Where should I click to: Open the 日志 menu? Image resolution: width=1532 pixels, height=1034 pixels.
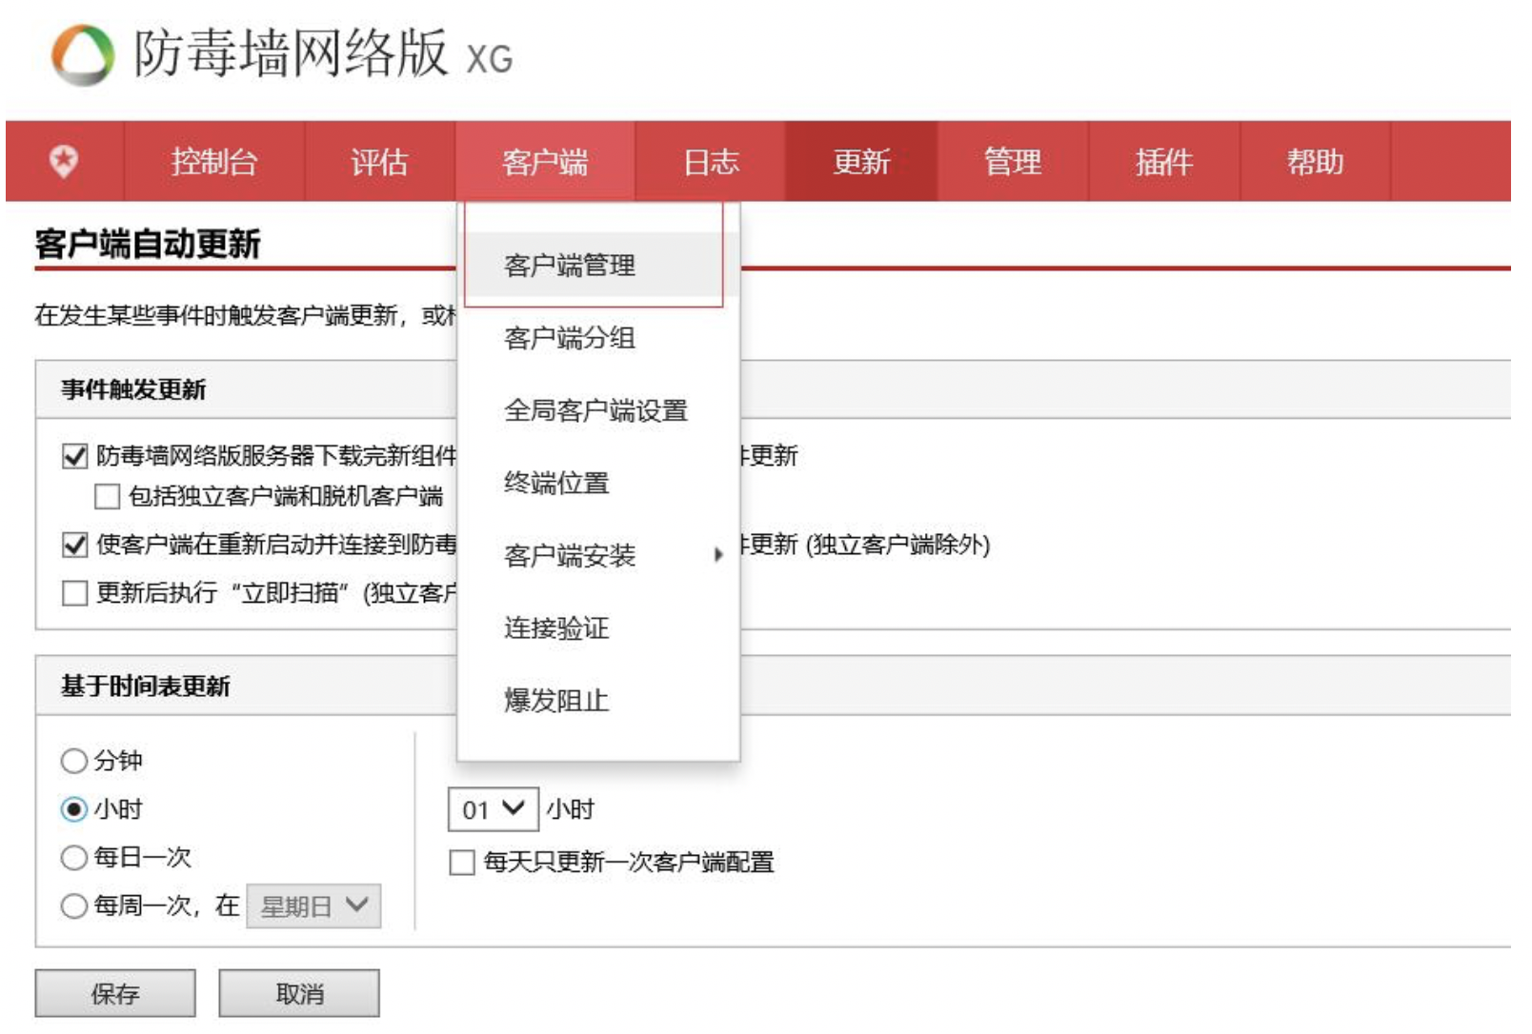point(711,161)
